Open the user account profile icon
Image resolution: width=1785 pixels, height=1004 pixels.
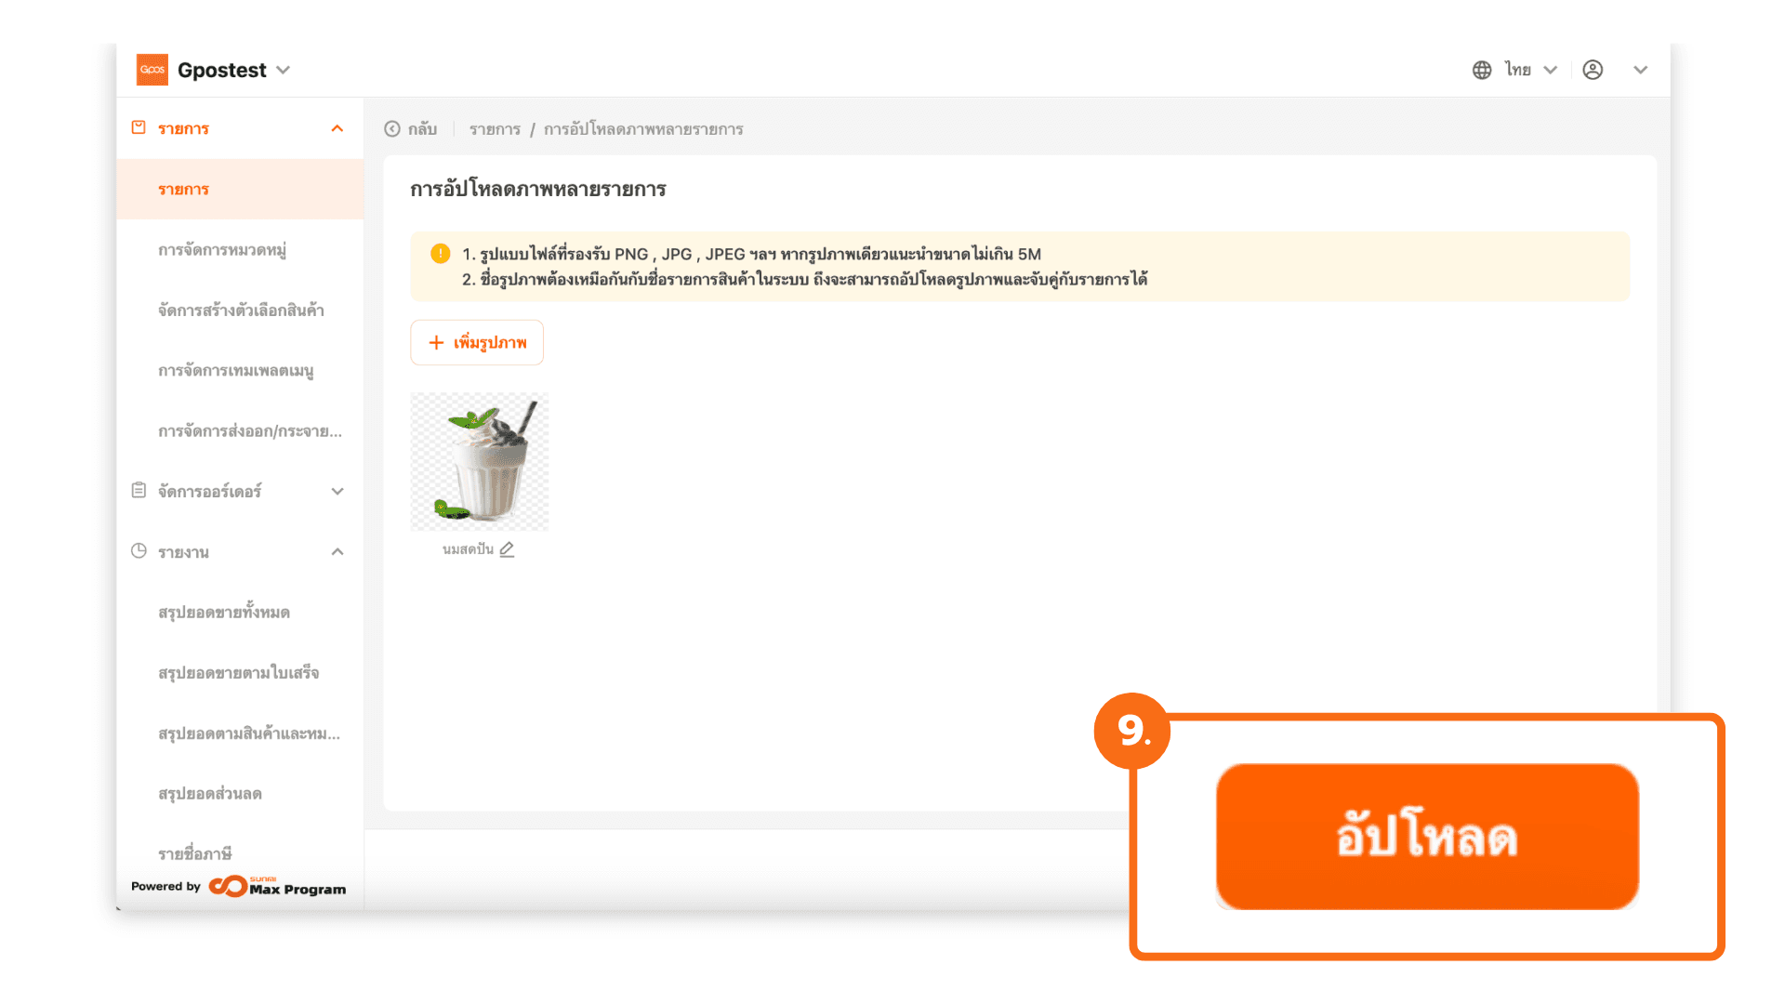click(x=1593, y=70)
